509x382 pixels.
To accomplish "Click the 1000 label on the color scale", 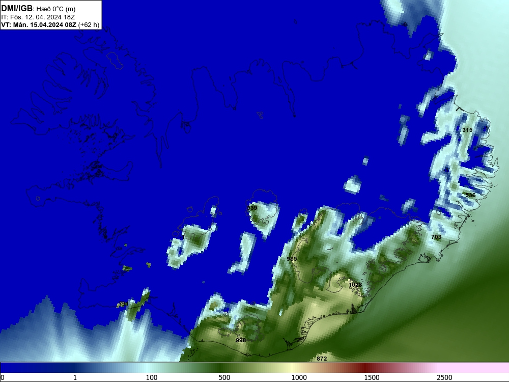I will (299, 377).
